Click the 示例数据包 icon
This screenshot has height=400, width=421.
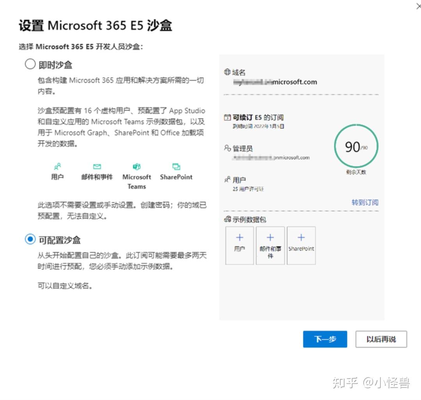227,219
